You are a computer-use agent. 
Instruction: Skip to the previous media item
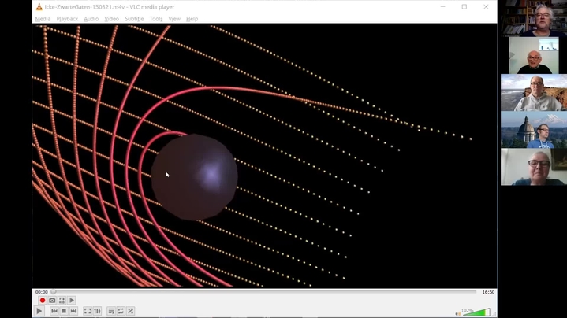[x=54, y=312]
